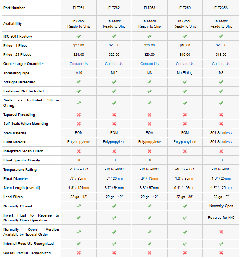Image resolution: width=241 pixels, height=258 pixels.
Task: Click red X for FLT261 Overall Part UL Recognized
Action: [x=79, y=253]
